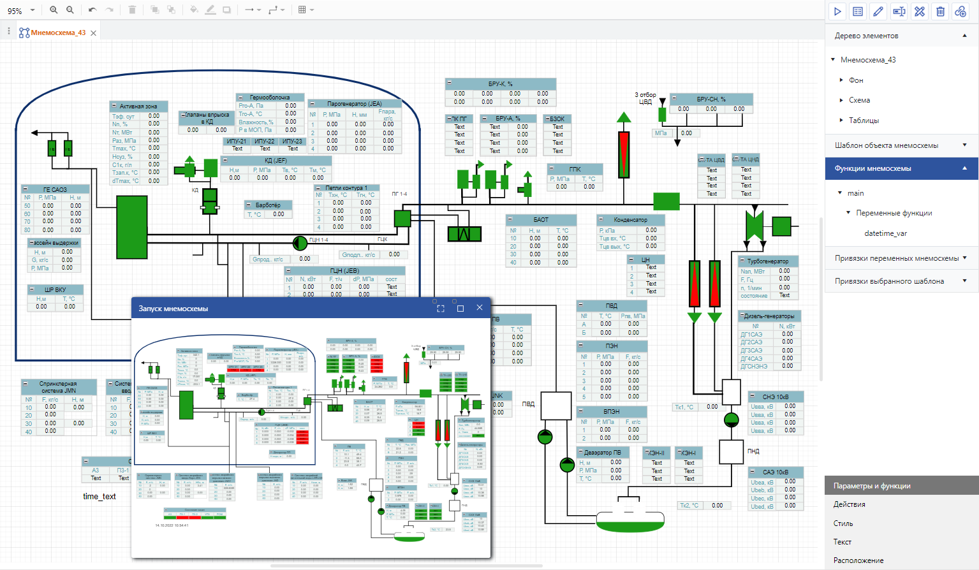Click the trash icon in the right panel toolbar
The image size is (979, 570).
point(940,11)
